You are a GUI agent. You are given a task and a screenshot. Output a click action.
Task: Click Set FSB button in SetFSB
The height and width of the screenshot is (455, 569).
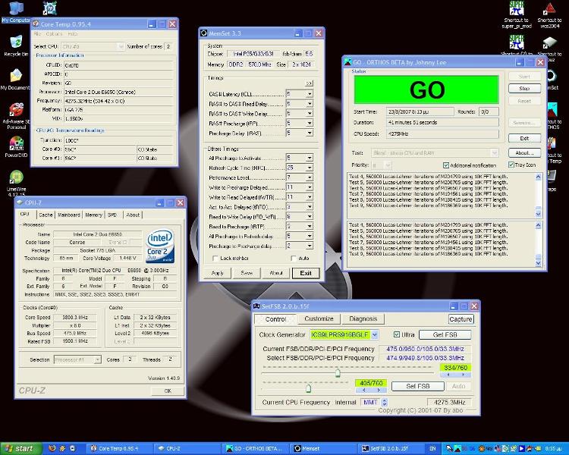pyautogui.click(x=418, y=387)
